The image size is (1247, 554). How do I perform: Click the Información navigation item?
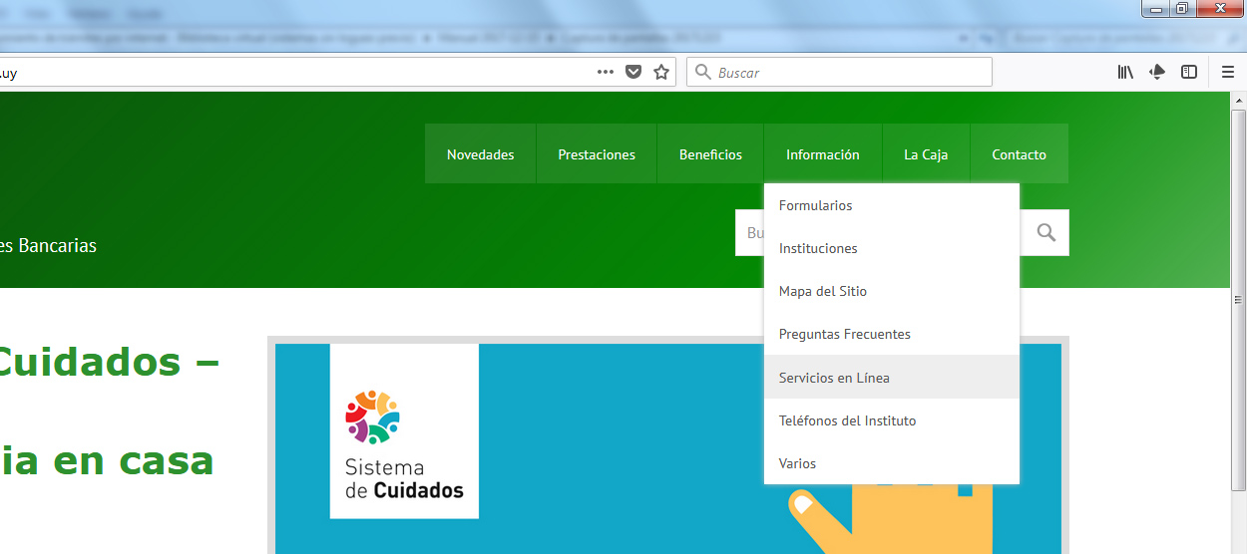(822, 154)
